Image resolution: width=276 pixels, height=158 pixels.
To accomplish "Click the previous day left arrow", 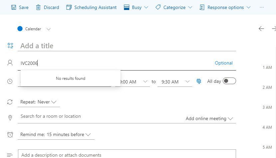I will point(261,29).
